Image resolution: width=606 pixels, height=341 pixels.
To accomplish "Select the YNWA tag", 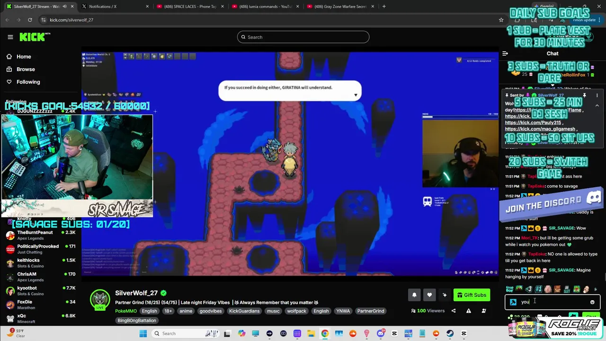I will (342, 311).
